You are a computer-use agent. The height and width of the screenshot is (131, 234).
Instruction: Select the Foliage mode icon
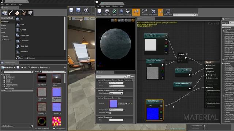click(x=24, y=13)
